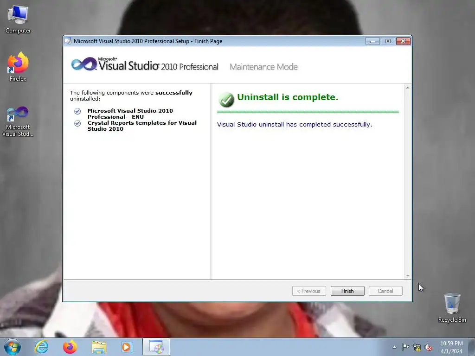Click the green success checkmark icon
This screenshot has width=475, height=356.
[226, 100]
